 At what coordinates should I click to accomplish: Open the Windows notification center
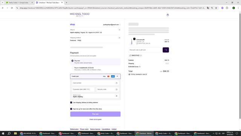click(237, 133)
